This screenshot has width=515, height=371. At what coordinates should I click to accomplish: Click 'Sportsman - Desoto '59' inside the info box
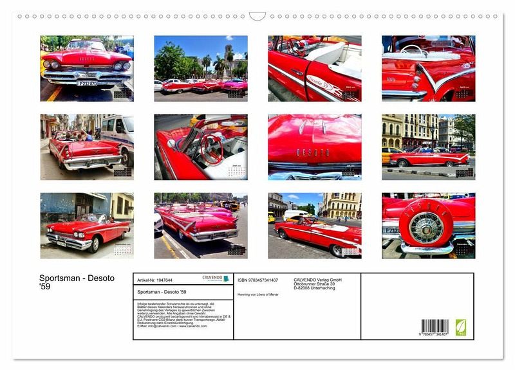162,292
